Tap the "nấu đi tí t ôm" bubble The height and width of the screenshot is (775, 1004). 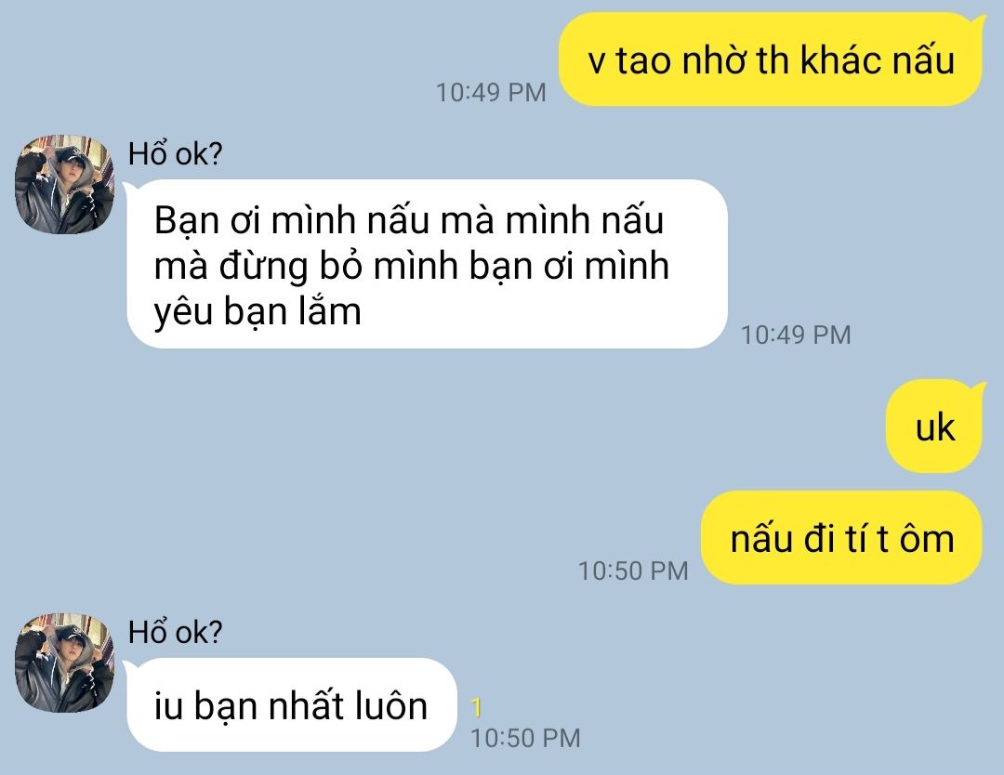(x=841, y=537)
